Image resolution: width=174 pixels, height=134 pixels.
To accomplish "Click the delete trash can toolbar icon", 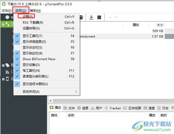I will click(81, 17).
